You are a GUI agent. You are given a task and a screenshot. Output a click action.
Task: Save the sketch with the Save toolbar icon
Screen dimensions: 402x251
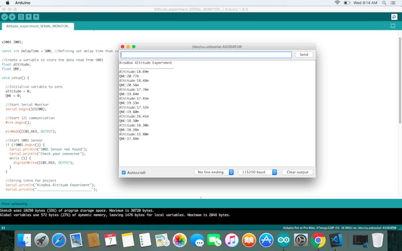(36, 17)
